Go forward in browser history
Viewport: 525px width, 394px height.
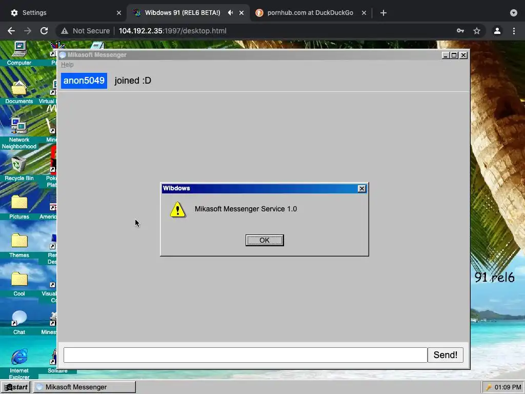pos(28,31)
